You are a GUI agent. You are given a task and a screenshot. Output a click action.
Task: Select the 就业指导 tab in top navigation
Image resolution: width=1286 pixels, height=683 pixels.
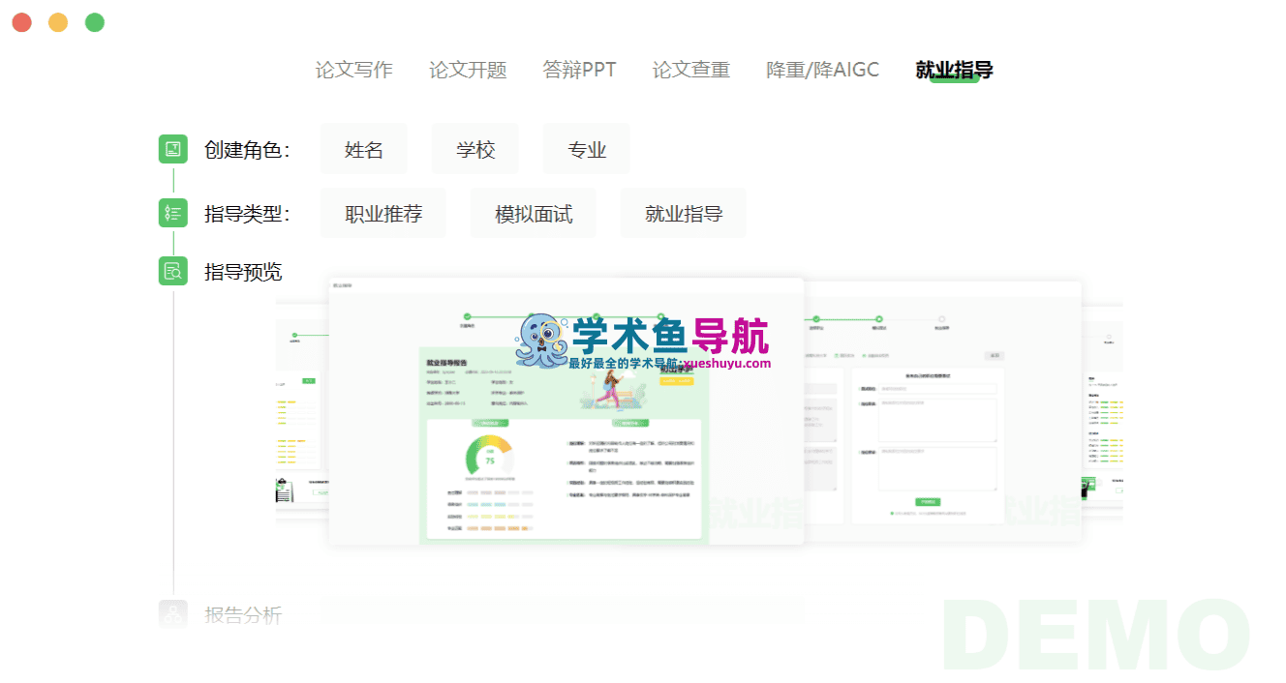tap(954, 70)
